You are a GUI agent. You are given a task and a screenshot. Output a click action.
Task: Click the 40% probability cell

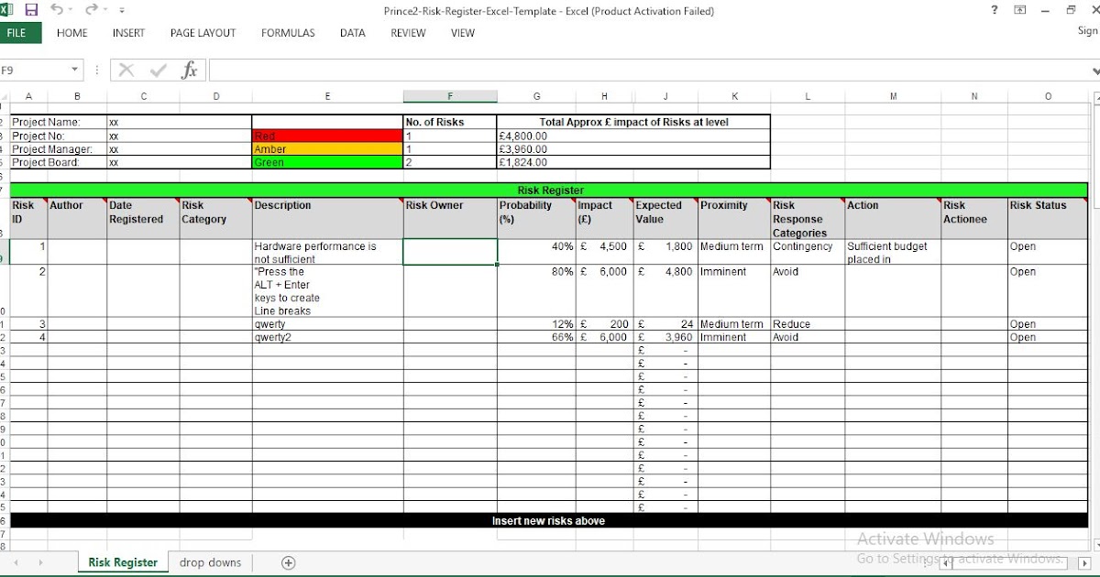pos(536,252)
